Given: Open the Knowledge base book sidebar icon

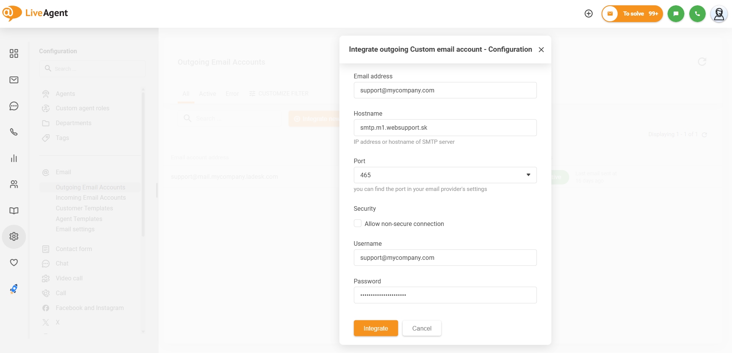Looking at the screenshot, I should click(x=14, y=211).
